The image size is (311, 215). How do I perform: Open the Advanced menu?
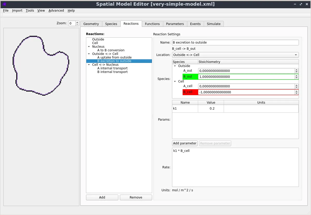pyautogui.click(x=56, y=11)
